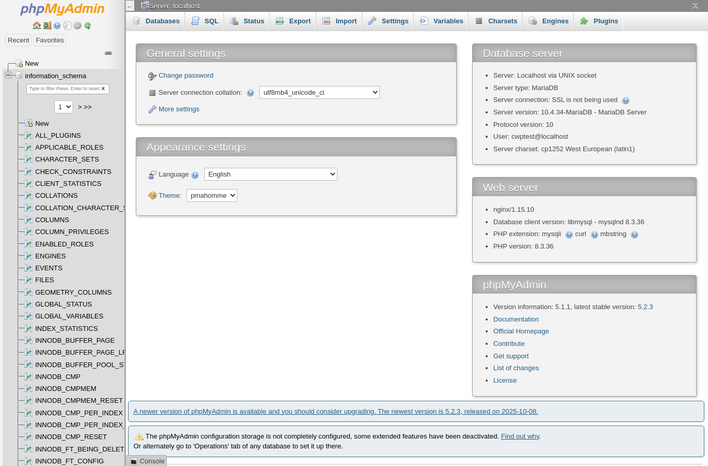Open the Language dropdown
The height and width of the screenshot is (466, 708).
(x=271, y=174)
